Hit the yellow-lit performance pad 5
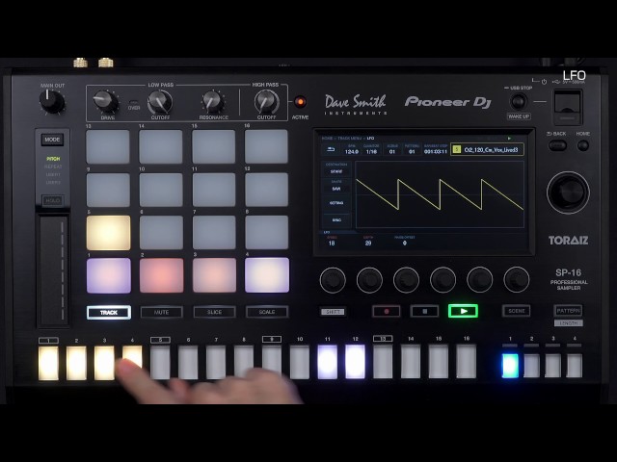The image size is (617, 462). (109, 233)
